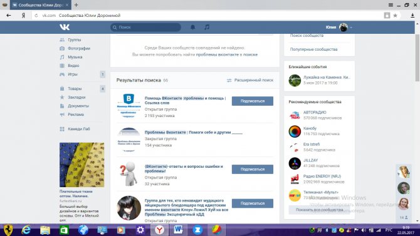Click Показать все сообщества button

[x=319, y=210]
